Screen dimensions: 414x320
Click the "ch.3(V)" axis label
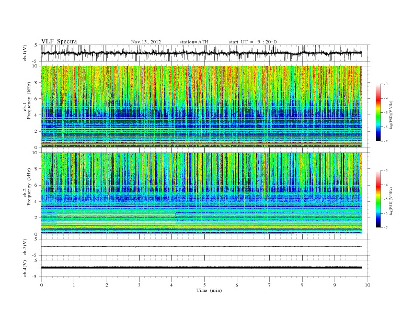(x=25, y=247)
